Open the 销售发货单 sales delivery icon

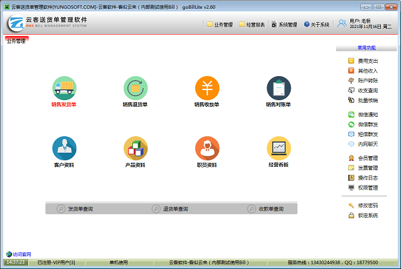64,88
